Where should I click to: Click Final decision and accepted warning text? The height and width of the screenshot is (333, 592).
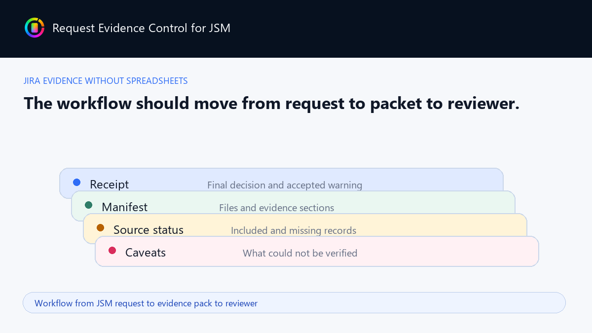285,185
